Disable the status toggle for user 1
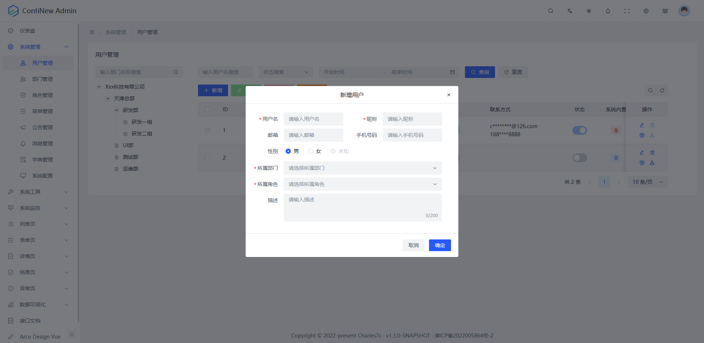This screenshot has height=343, width=704. coord(579,130)
